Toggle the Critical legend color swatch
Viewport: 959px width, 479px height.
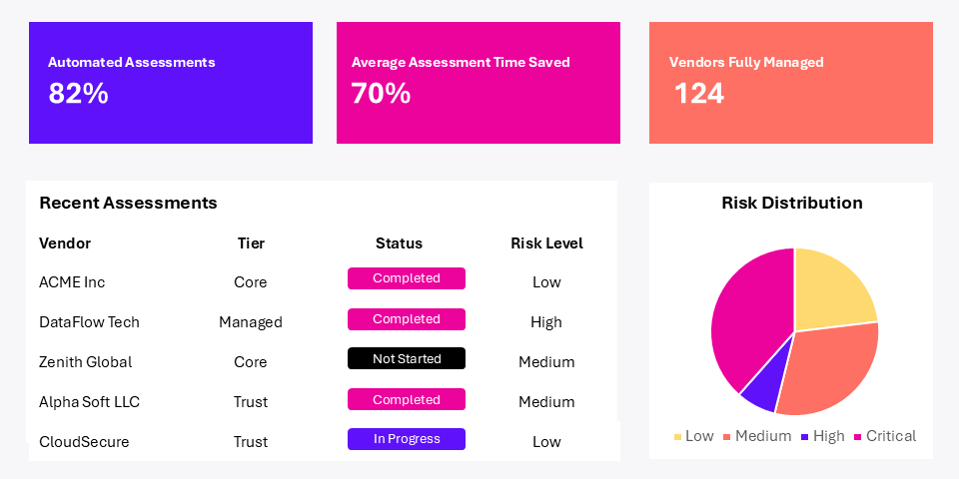[x=858, y=437]
